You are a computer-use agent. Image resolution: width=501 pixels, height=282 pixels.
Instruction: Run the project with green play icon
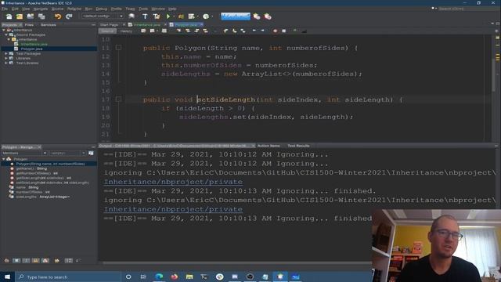click(168, 16)
